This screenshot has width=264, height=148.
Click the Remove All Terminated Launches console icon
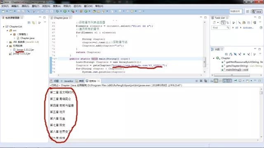[205, 81]
